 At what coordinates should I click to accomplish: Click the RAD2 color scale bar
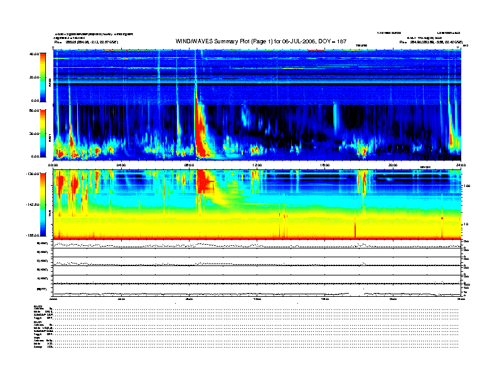43,78
